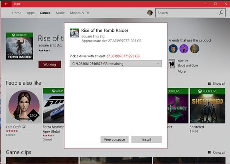Select the Games tab
This screenshot has height=164, width=230.
[x=45, y=13]
